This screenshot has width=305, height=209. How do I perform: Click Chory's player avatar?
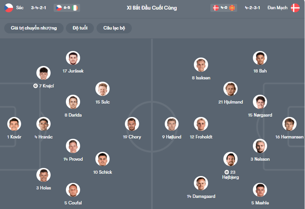click(x=132, y=124)
